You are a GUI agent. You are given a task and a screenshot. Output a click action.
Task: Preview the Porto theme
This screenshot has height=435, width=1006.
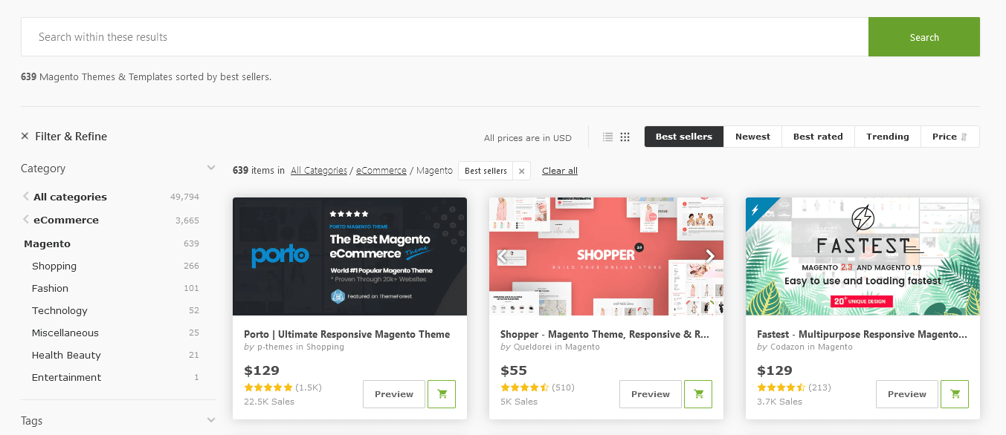point(393,393)
